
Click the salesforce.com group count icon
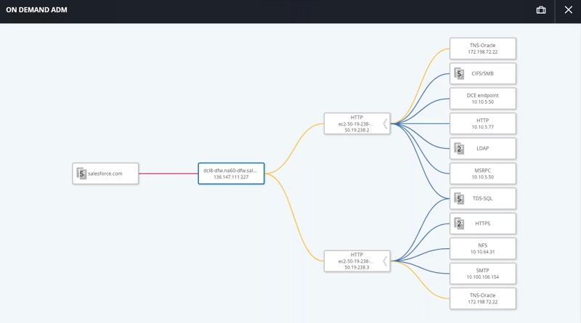point(82,173)
